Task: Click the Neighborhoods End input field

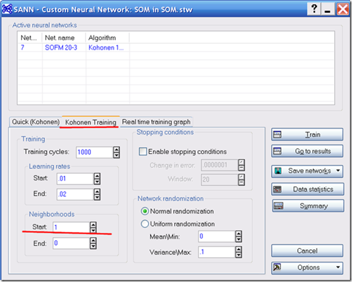Action: click(72, 243)
